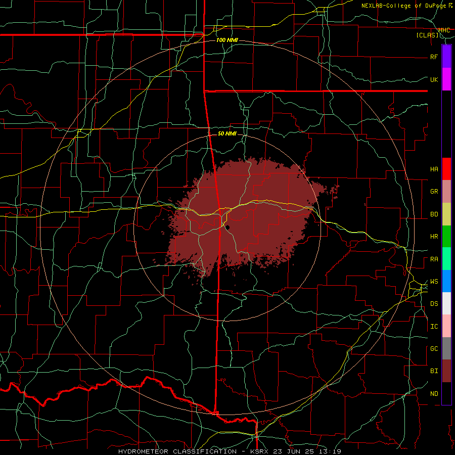Click the 13:19 timestamp

331,451
